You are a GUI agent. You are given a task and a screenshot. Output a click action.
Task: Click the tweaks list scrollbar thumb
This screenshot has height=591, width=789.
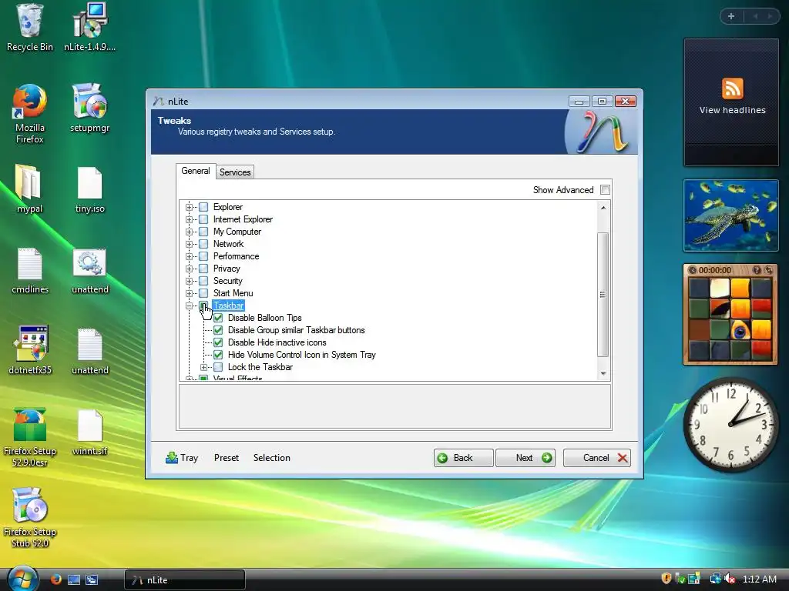603,295
